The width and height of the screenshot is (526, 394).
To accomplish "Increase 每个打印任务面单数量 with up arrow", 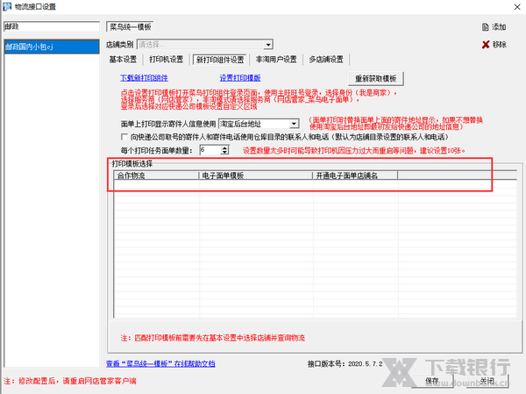I will [224, 147].
